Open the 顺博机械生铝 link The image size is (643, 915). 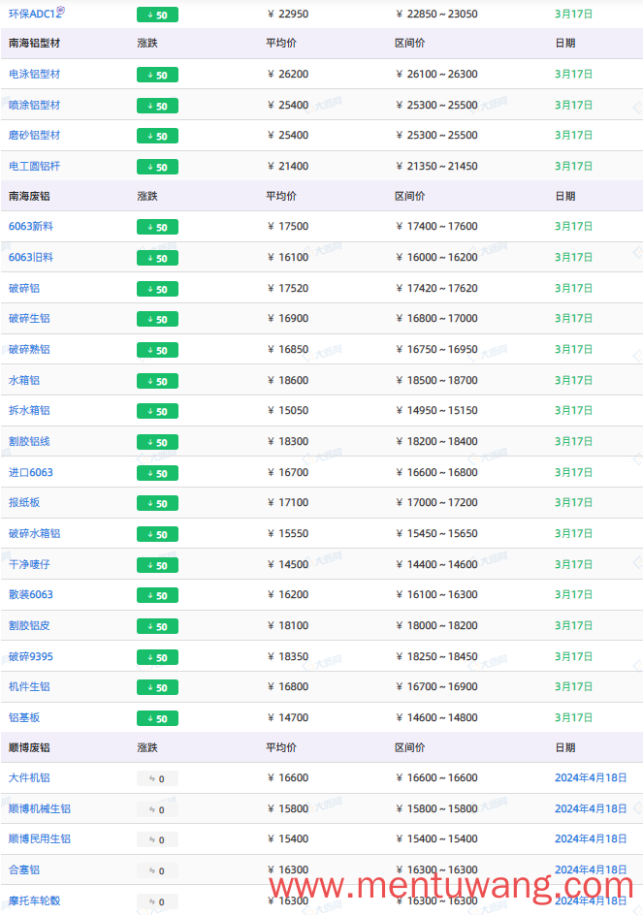(x=40, y=809)
